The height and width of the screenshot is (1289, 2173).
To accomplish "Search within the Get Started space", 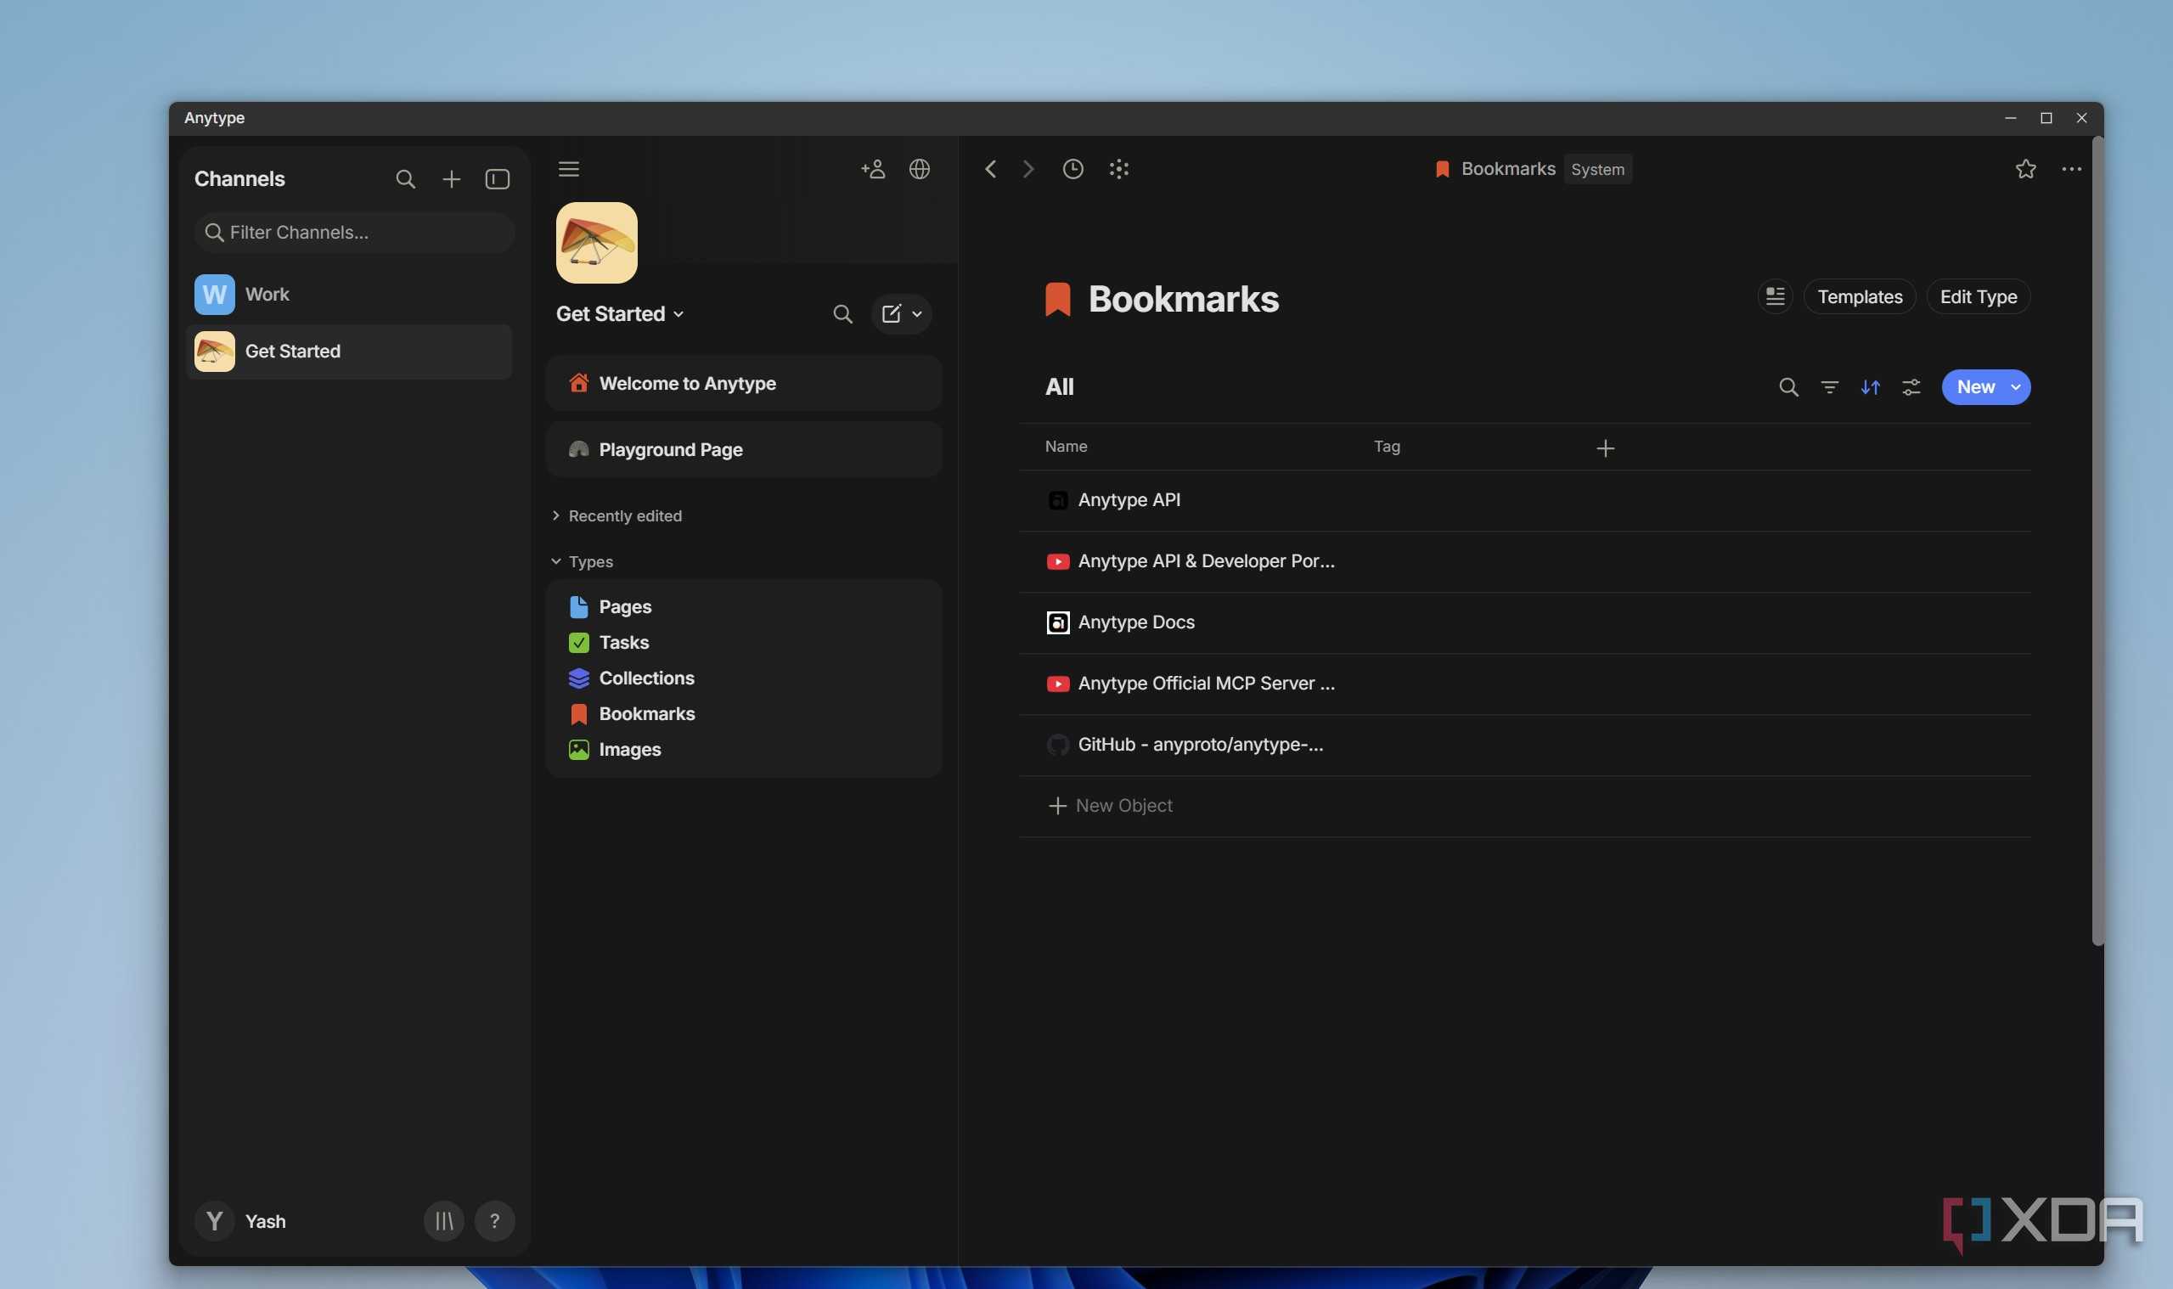I will (842, 313).
